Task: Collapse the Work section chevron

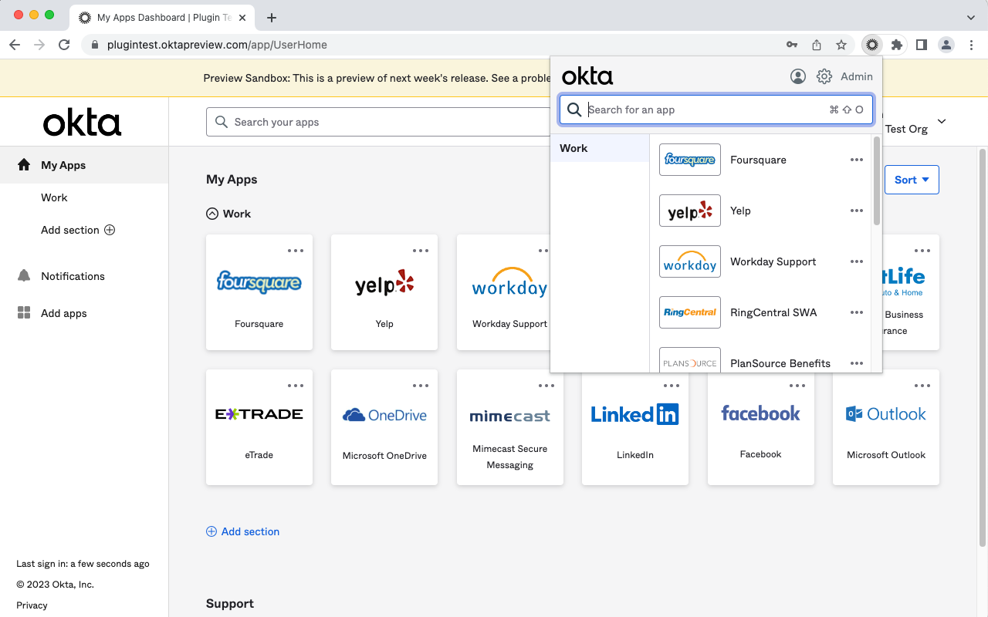Action: click(x=211, y=214)
